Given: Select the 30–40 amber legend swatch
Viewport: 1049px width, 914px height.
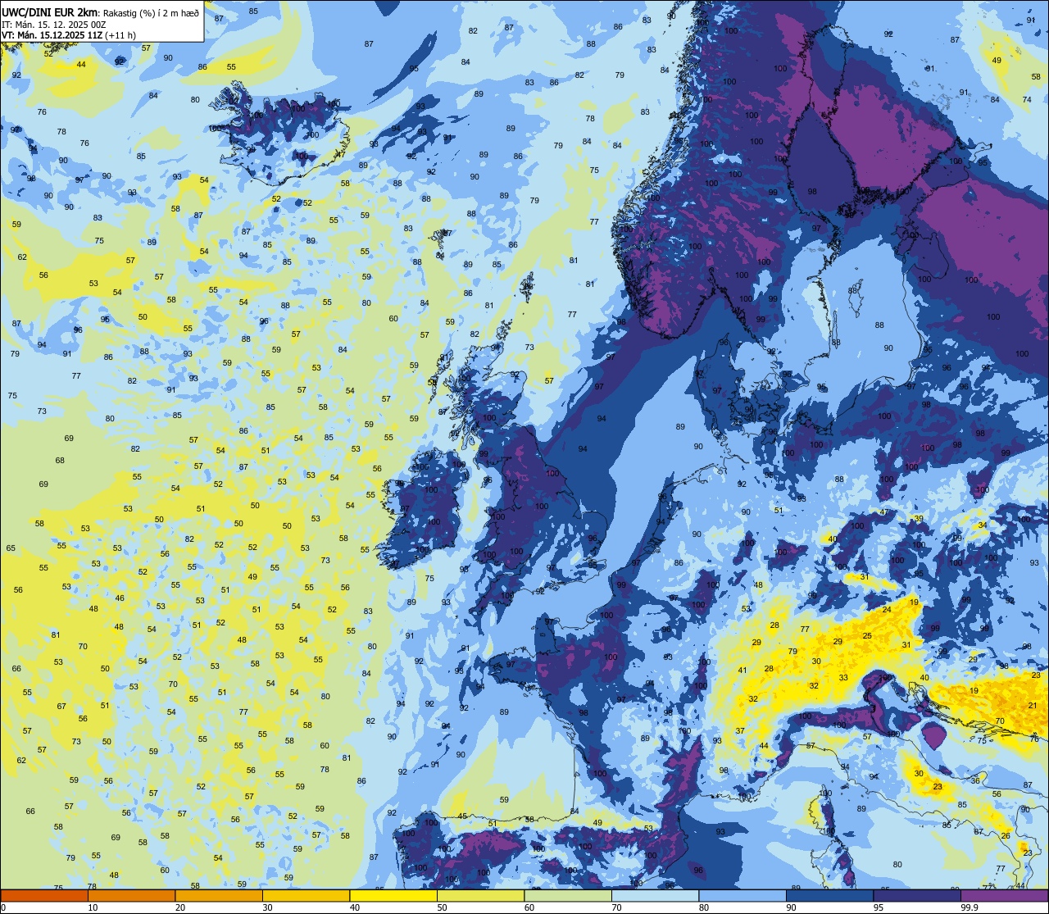Looking at the screenshot, I should pyautogui.click(x=306, y=896).
